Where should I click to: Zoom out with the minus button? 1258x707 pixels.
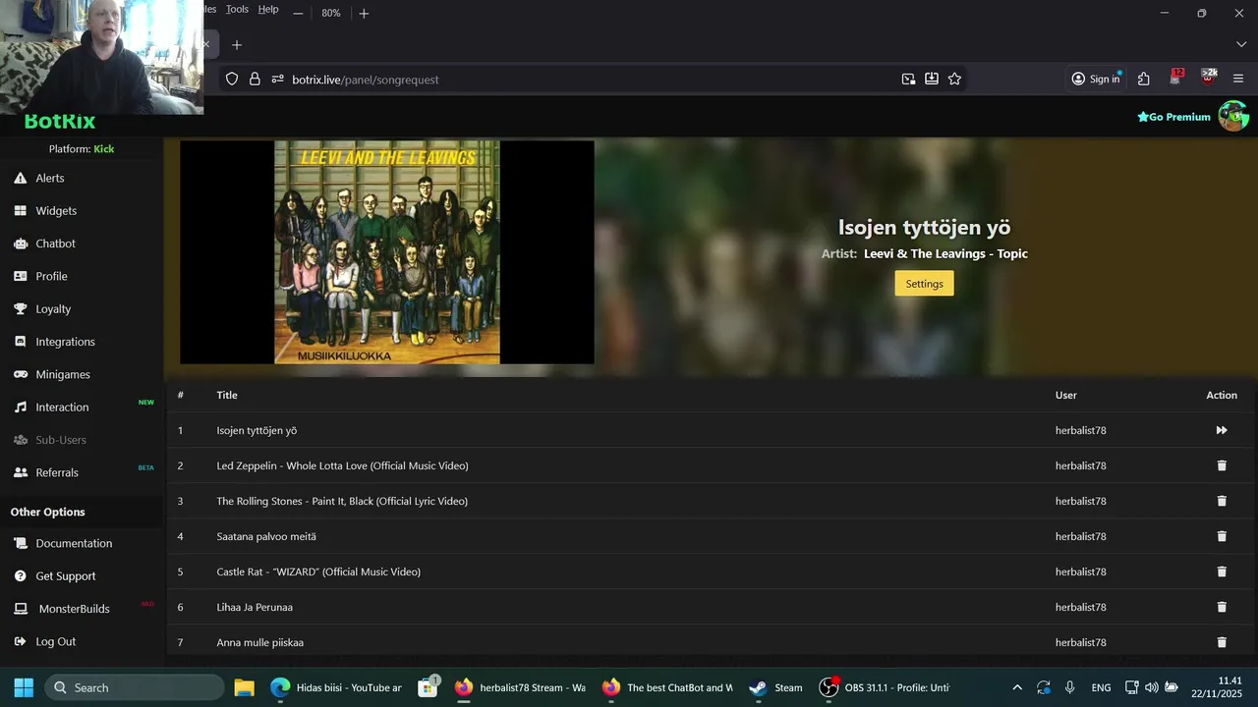pos(298,13)
